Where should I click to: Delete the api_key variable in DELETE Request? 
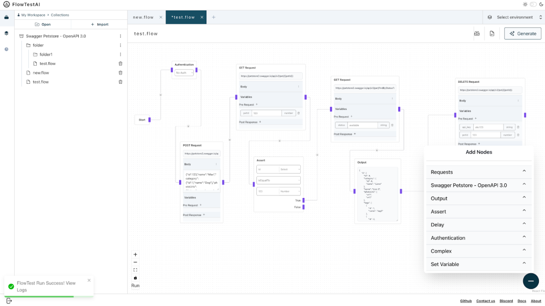click(518, 127)
